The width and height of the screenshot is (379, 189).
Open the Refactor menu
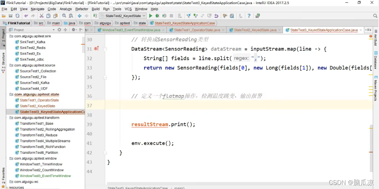click(x=82, y=9)
